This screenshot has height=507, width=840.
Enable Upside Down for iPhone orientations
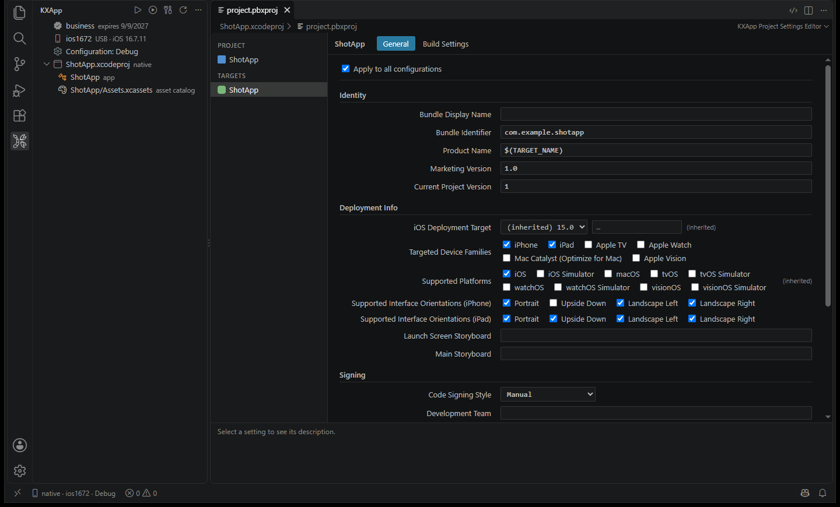tap(553, 303)
